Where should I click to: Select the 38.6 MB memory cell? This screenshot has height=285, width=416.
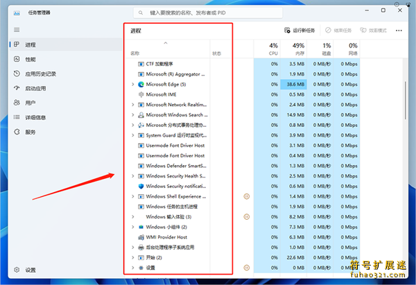pos(293,85)
